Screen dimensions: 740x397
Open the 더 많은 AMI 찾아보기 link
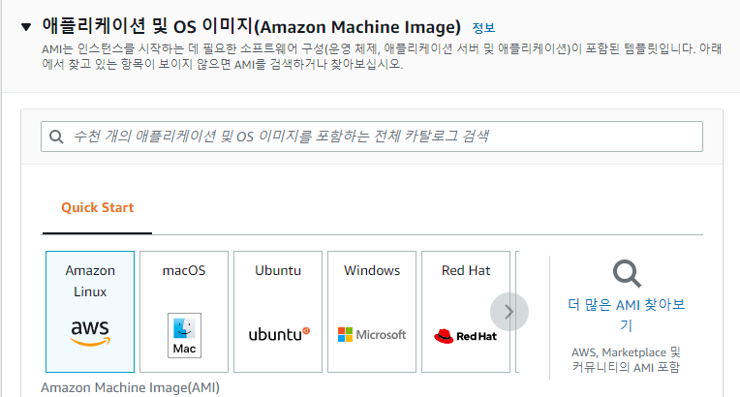(x=627, y=315)
